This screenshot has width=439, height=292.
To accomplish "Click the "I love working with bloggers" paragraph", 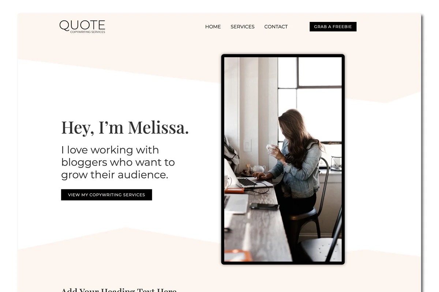I will (118, 162).
